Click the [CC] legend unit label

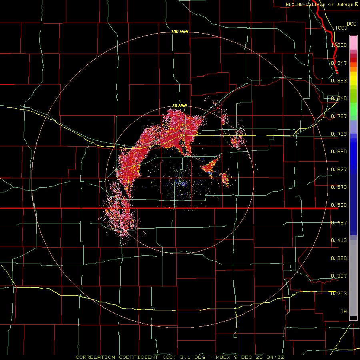[x=341, y=28]
